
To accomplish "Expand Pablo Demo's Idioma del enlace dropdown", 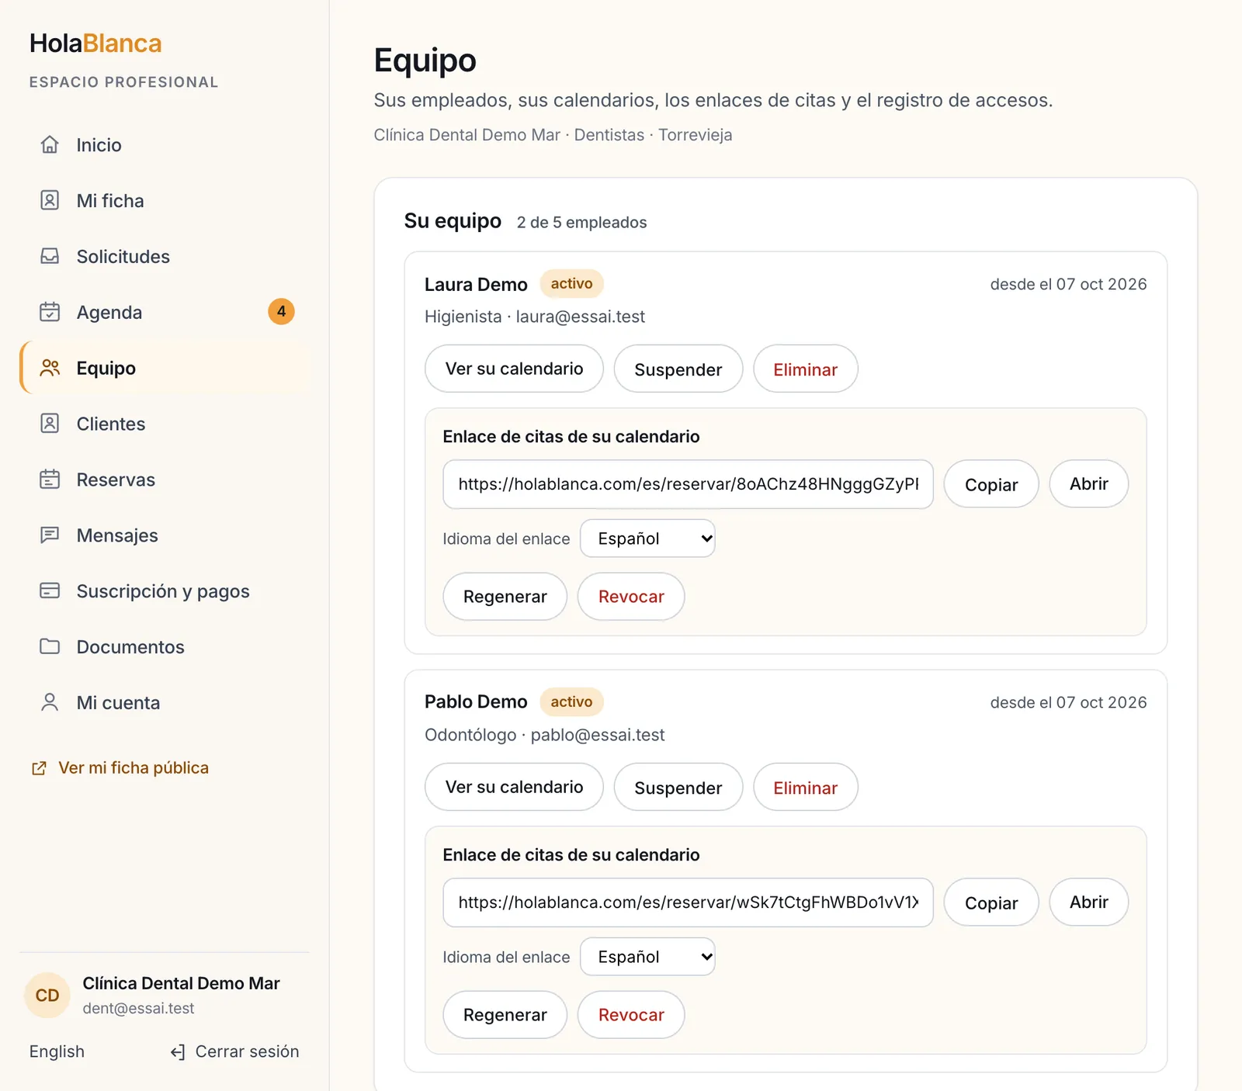I will (x=647, y=957).
